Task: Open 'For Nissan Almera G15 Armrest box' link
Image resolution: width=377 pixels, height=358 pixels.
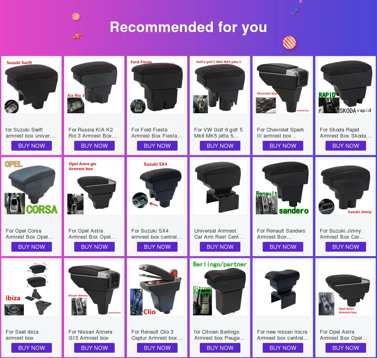Action: tap(90, 335)
